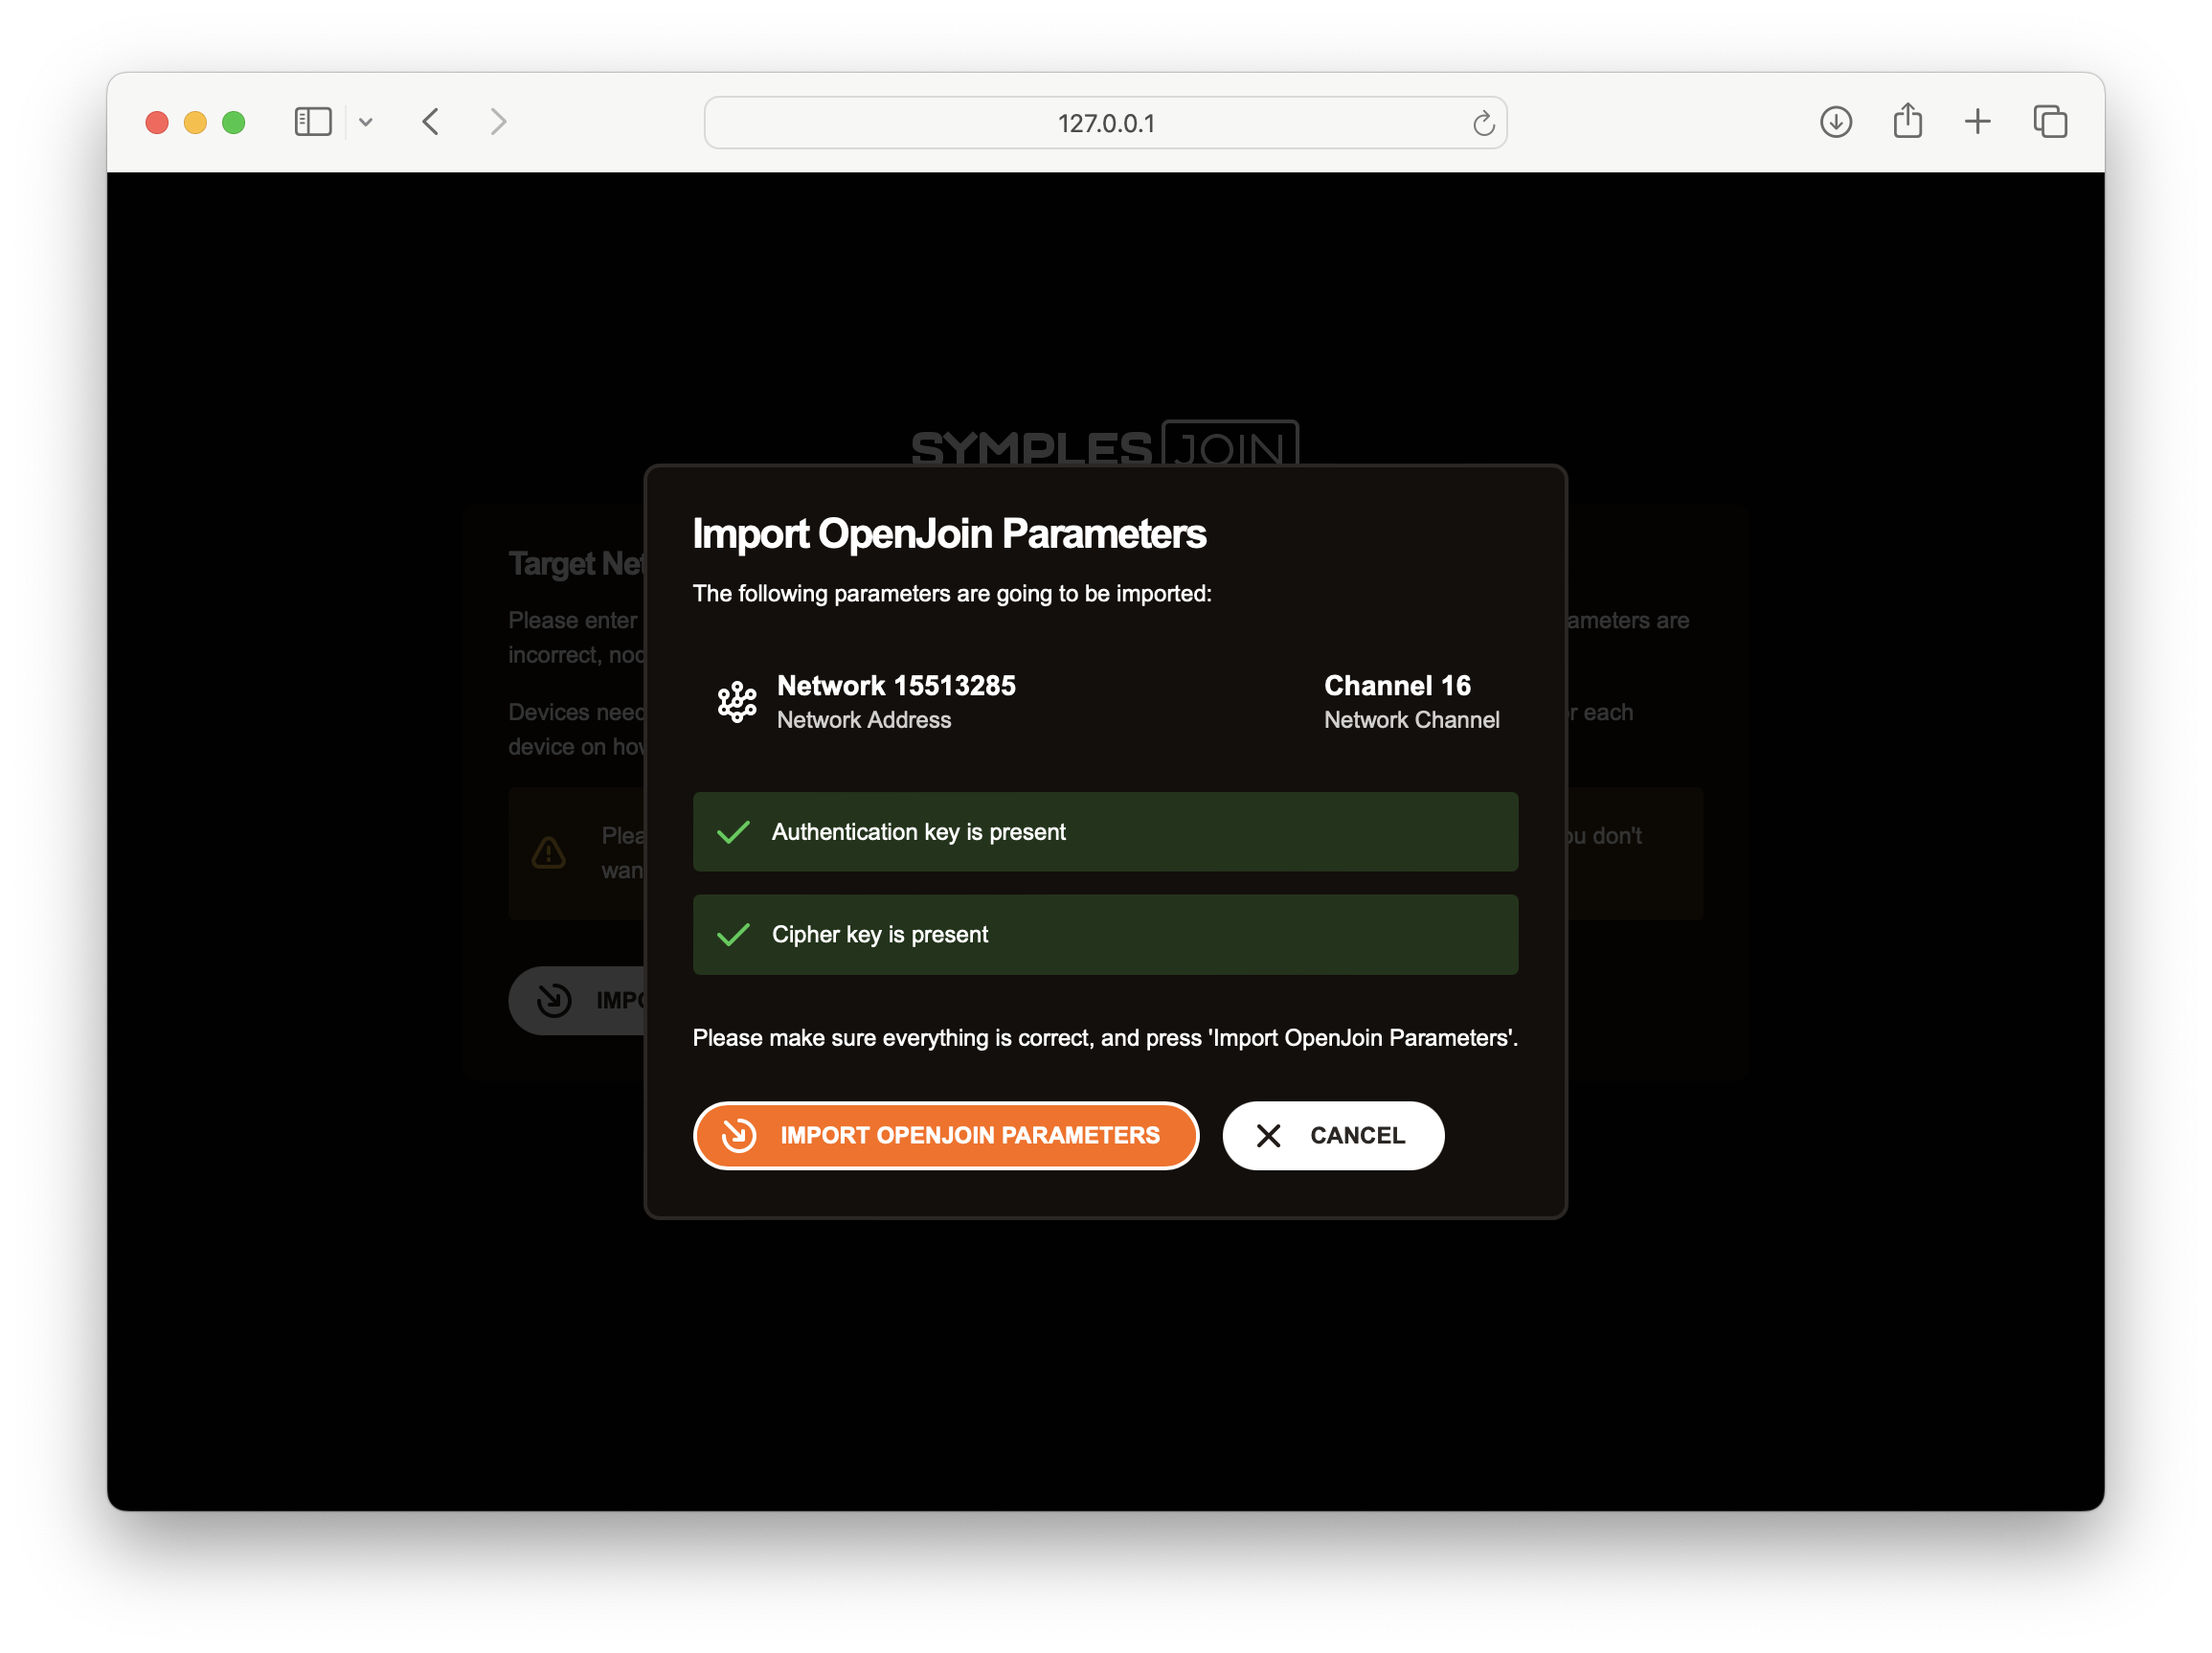Select the Network 15513285 text
The width and height of the screenshot is (2212, 1653).
coord(896,685)
